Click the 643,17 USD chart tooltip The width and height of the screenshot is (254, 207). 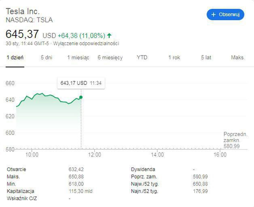click(x=81, y=83)
